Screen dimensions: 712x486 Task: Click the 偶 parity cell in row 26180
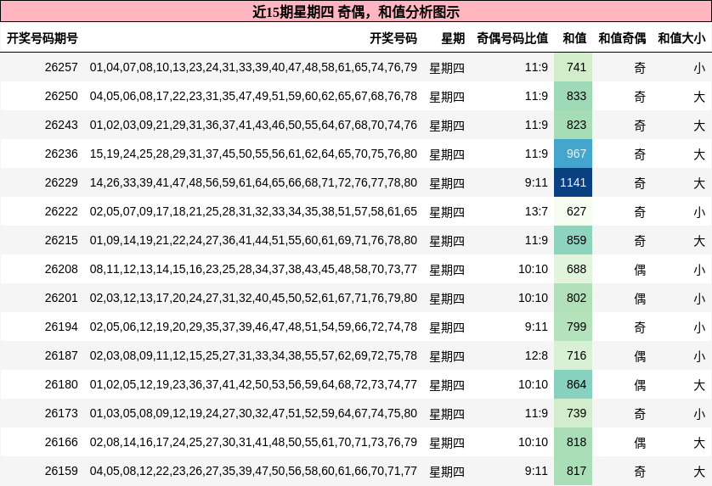[640, 385]
